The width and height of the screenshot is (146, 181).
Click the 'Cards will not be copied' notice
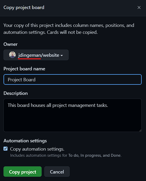pos(72,32)
